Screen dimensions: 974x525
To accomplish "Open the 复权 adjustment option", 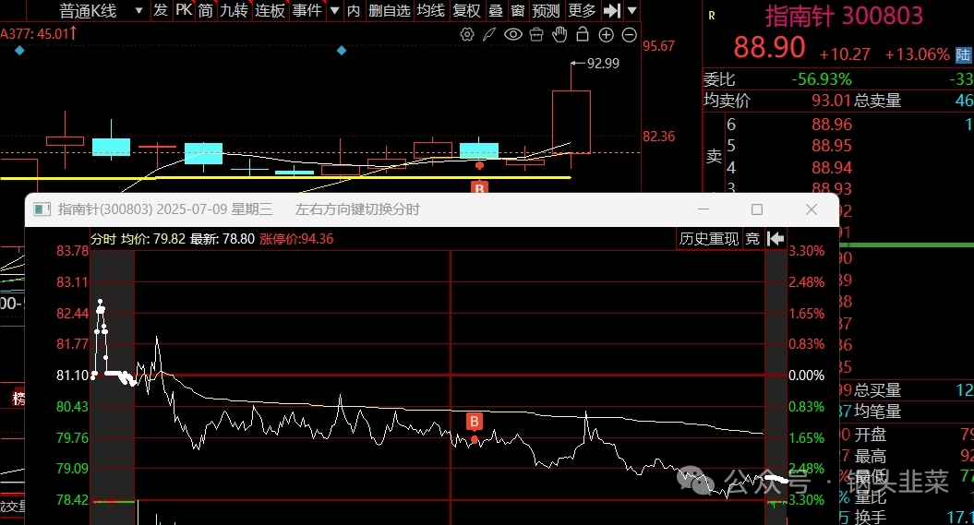I will point(466,10).
